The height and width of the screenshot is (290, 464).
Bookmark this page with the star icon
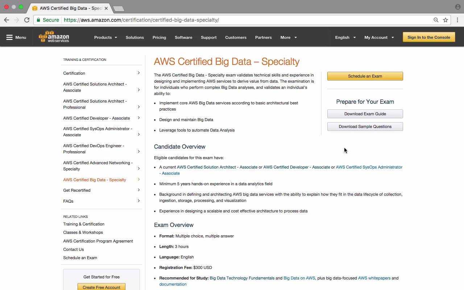point(446,20)
